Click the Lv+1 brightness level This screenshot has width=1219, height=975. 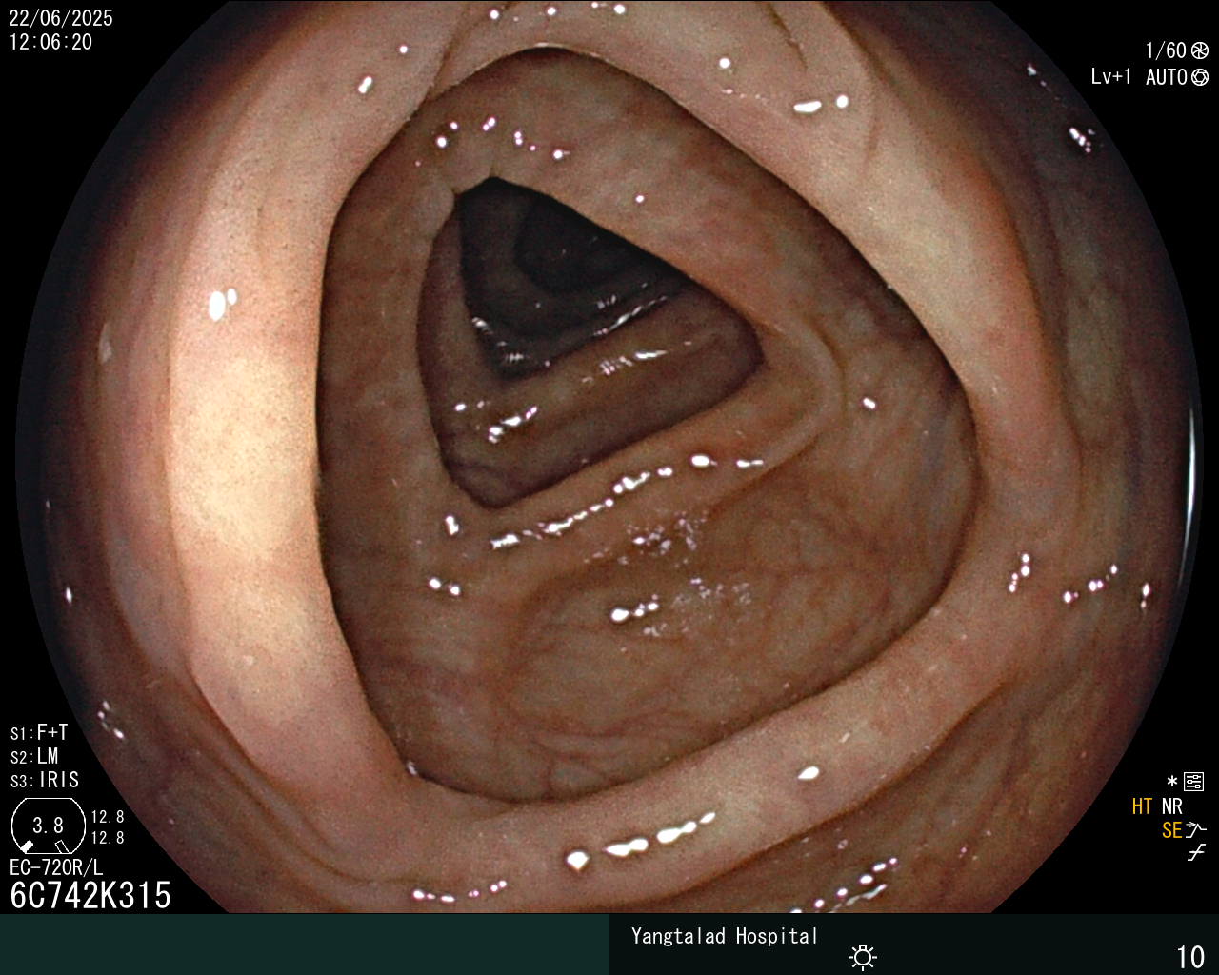(x=1111, y=77)
